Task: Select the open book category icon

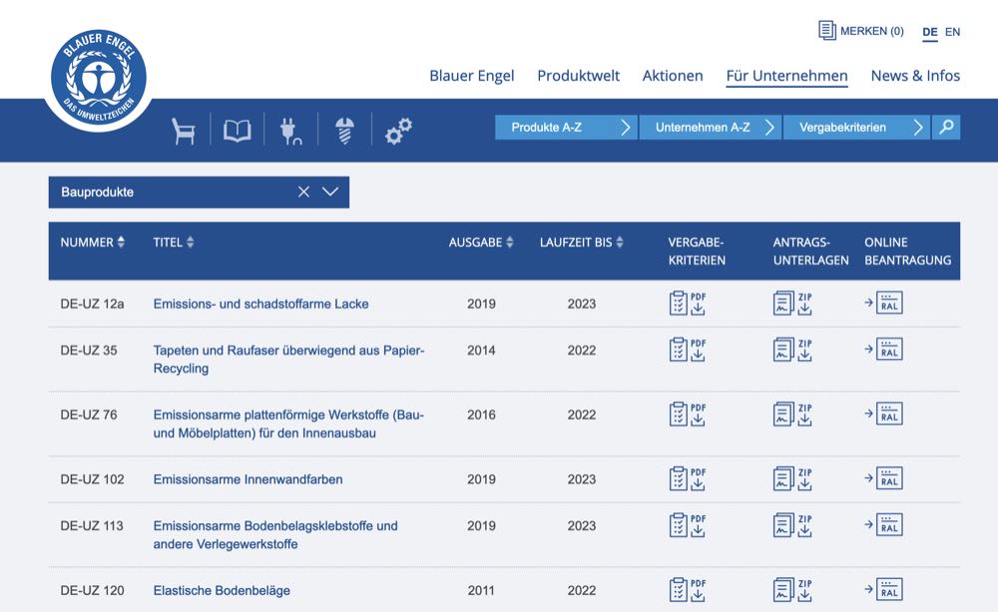Action: click(x=237, y=131)
